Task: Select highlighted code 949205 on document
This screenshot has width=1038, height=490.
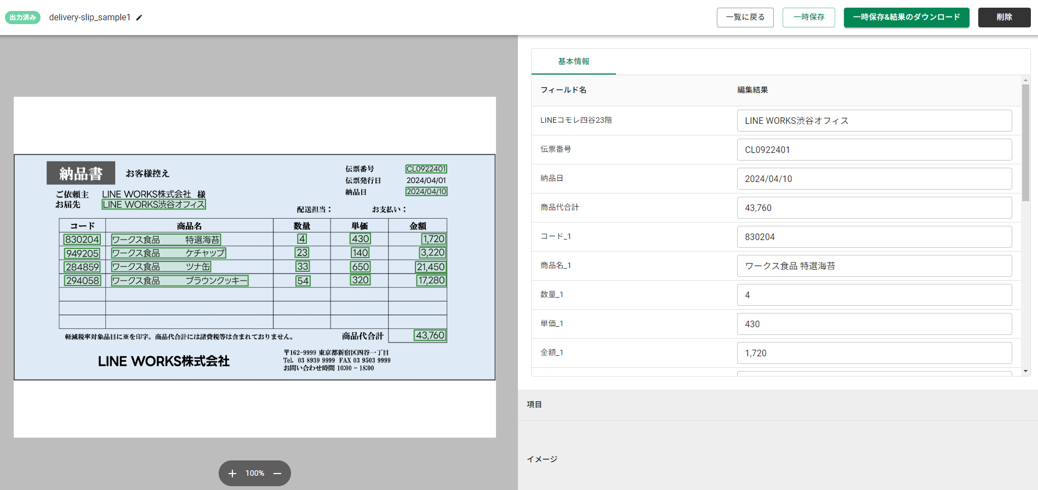Action: pos(82,253)
